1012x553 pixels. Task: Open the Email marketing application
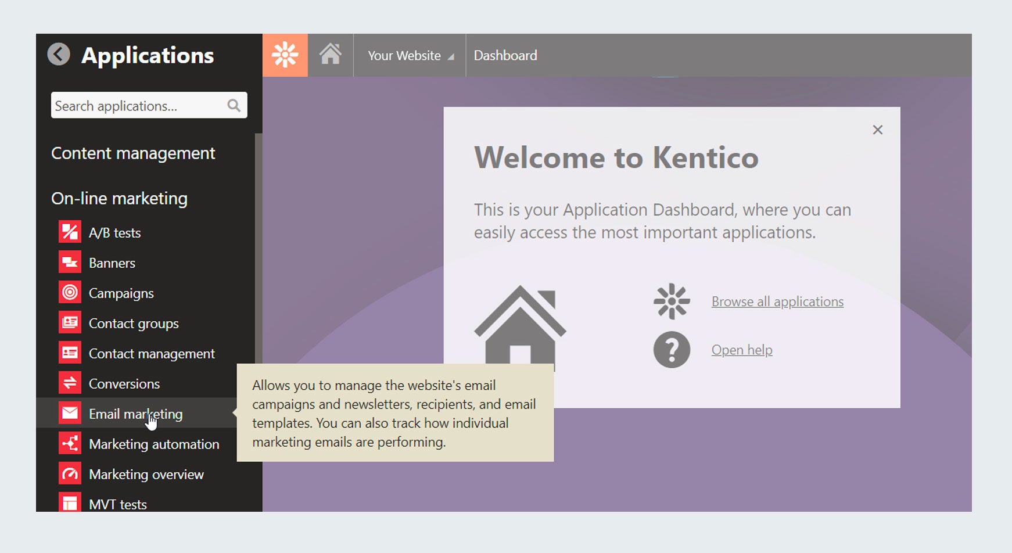click(x=135, y=414)
